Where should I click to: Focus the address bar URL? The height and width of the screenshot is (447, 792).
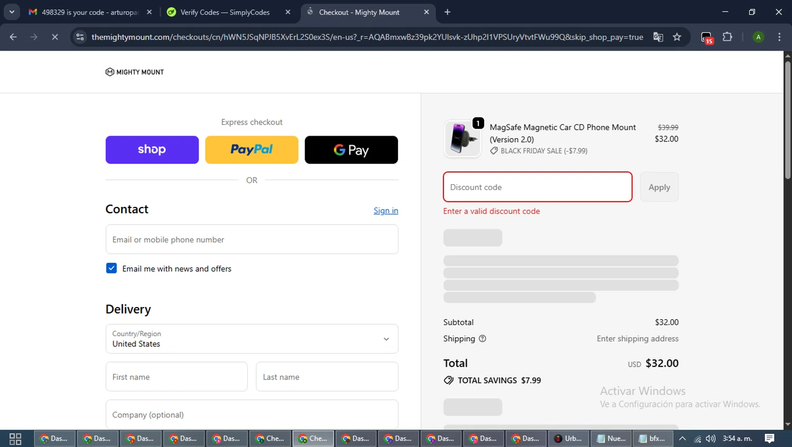(x=367, y=37)
